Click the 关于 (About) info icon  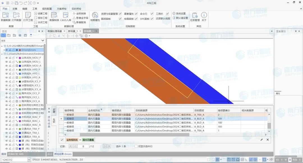point(204,17)
